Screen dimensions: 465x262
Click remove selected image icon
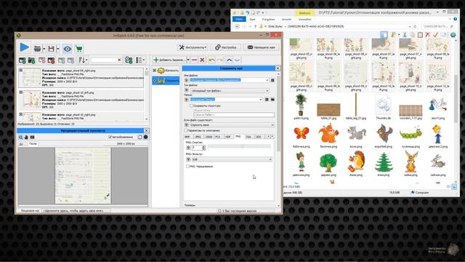click(x=42, y=60)
